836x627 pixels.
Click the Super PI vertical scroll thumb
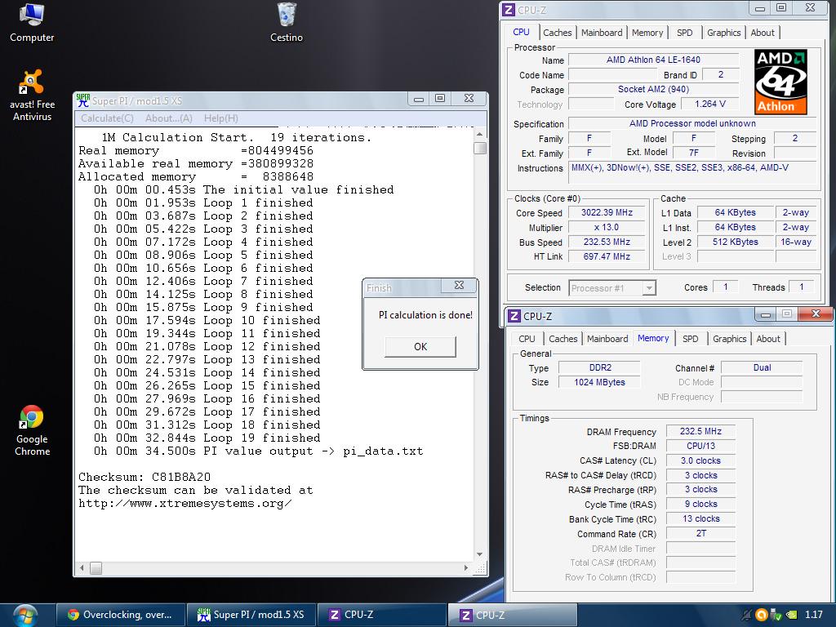pyautogui.click(x=480, y=148)
